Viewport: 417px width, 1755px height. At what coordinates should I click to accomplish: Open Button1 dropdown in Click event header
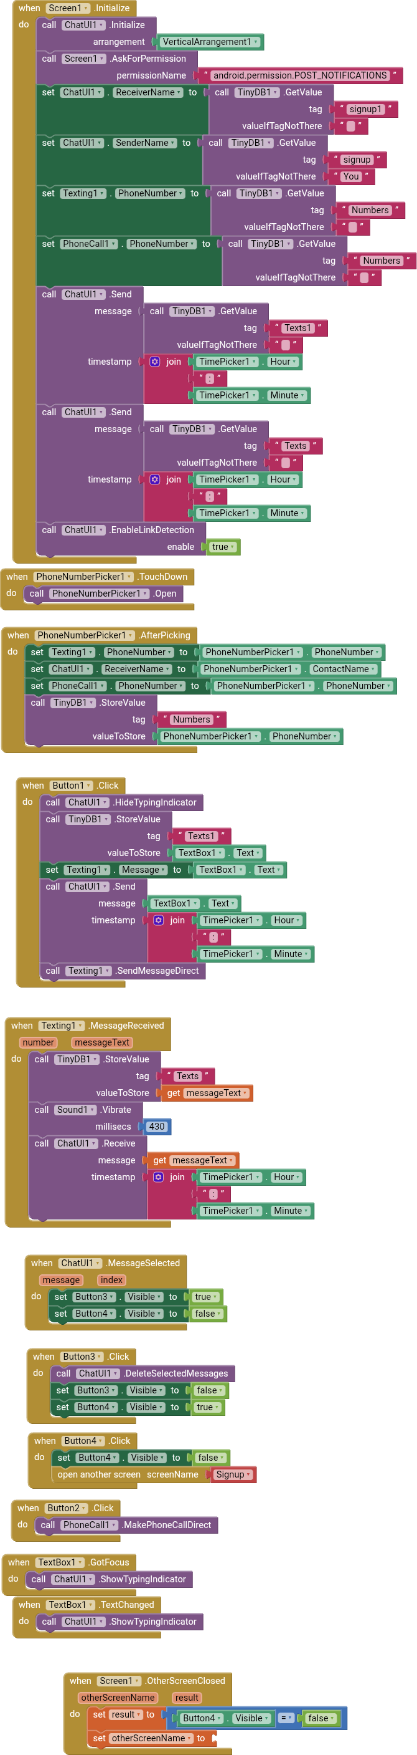click(72, 786)
